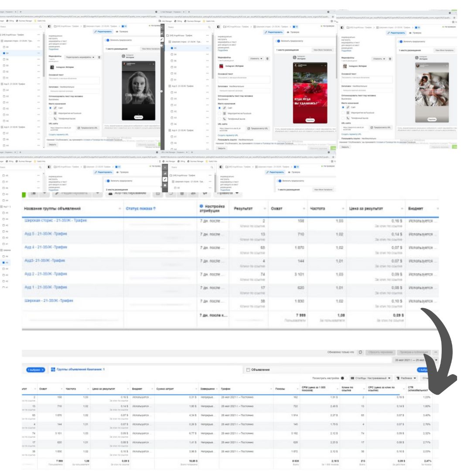Open the Редактировать медиафайлы dropdown
The image size is (471, 471).
point(79,57)
